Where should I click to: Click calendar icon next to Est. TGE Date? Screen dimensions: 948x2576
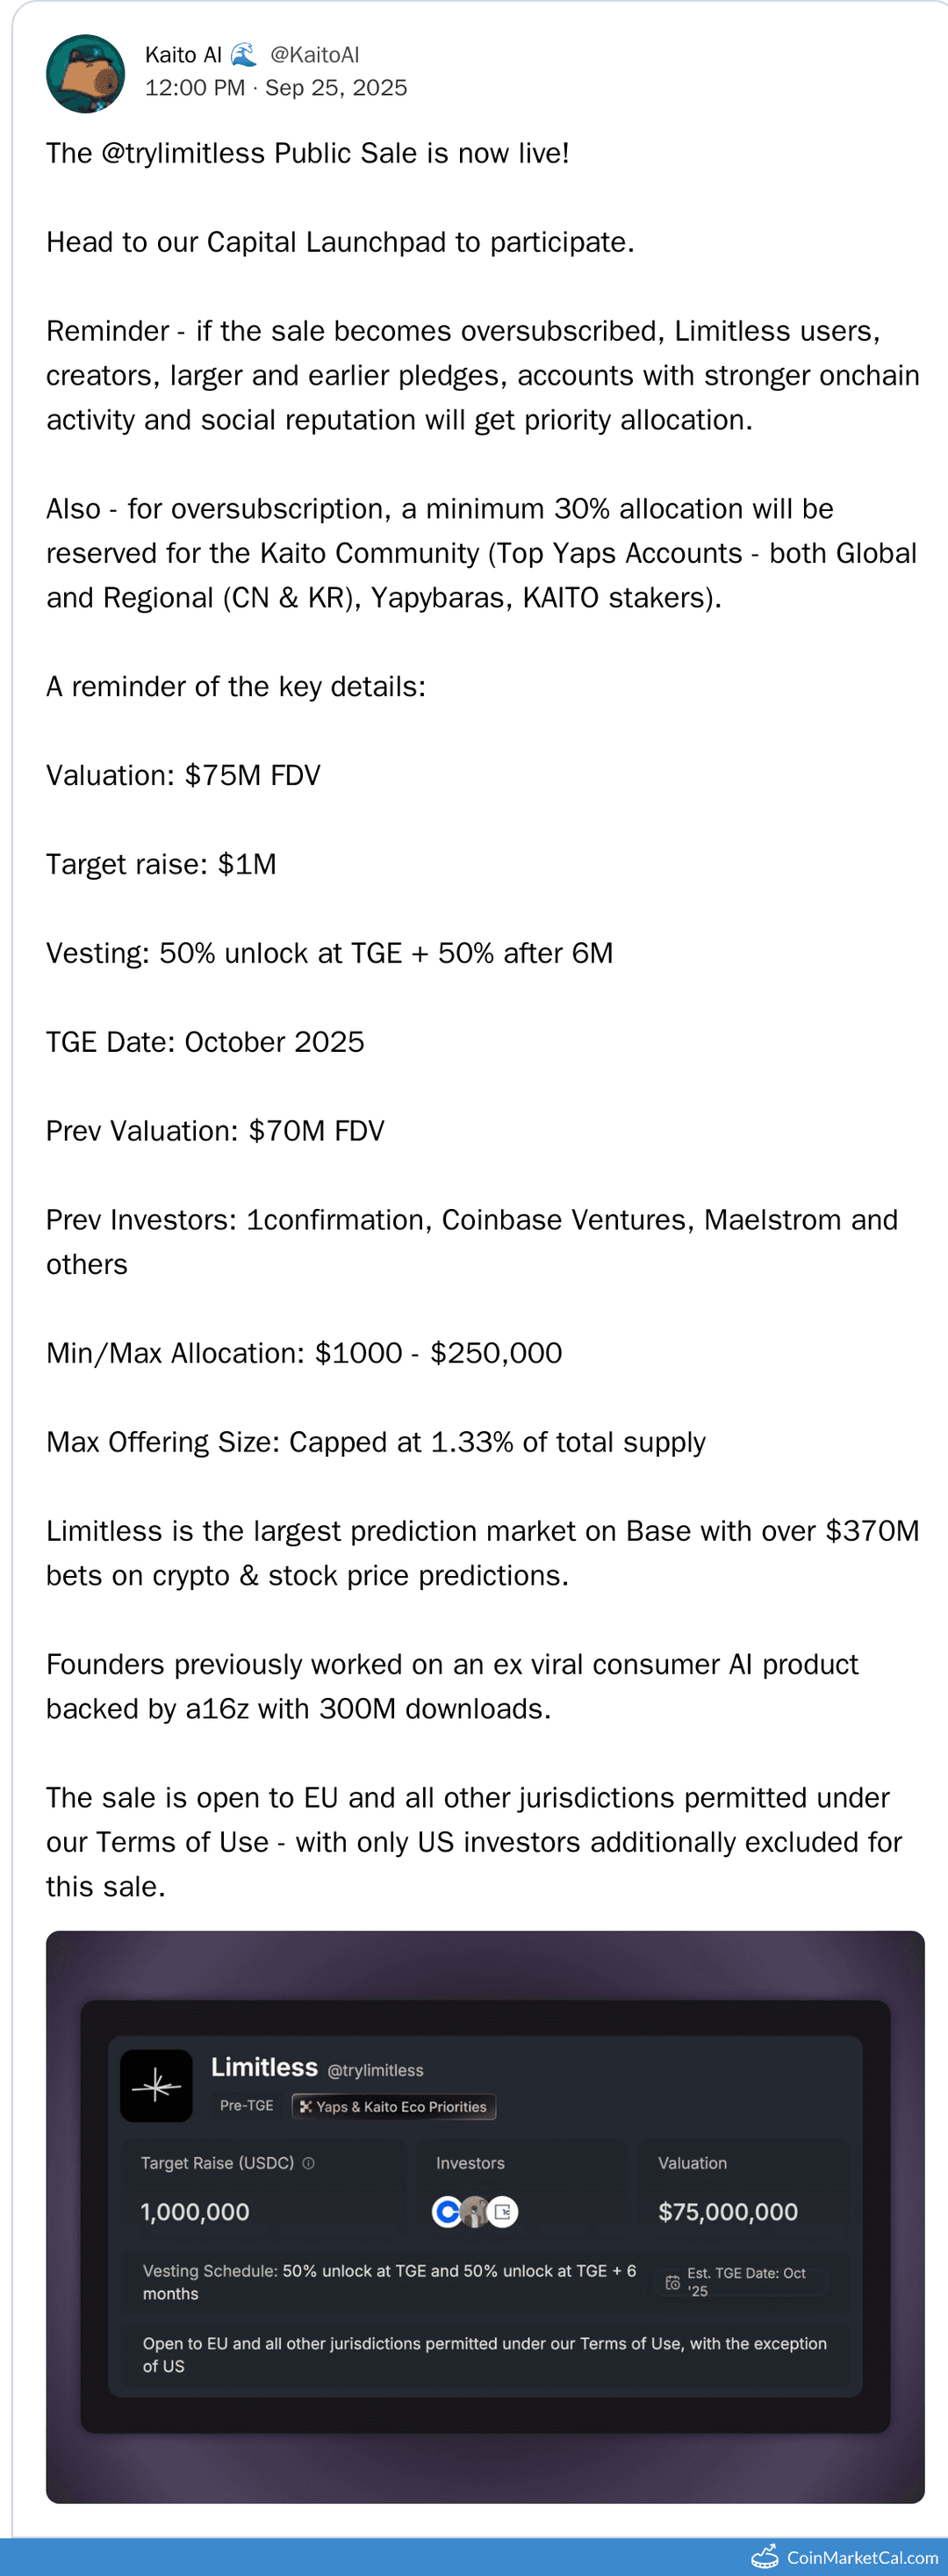point(673,2282)
